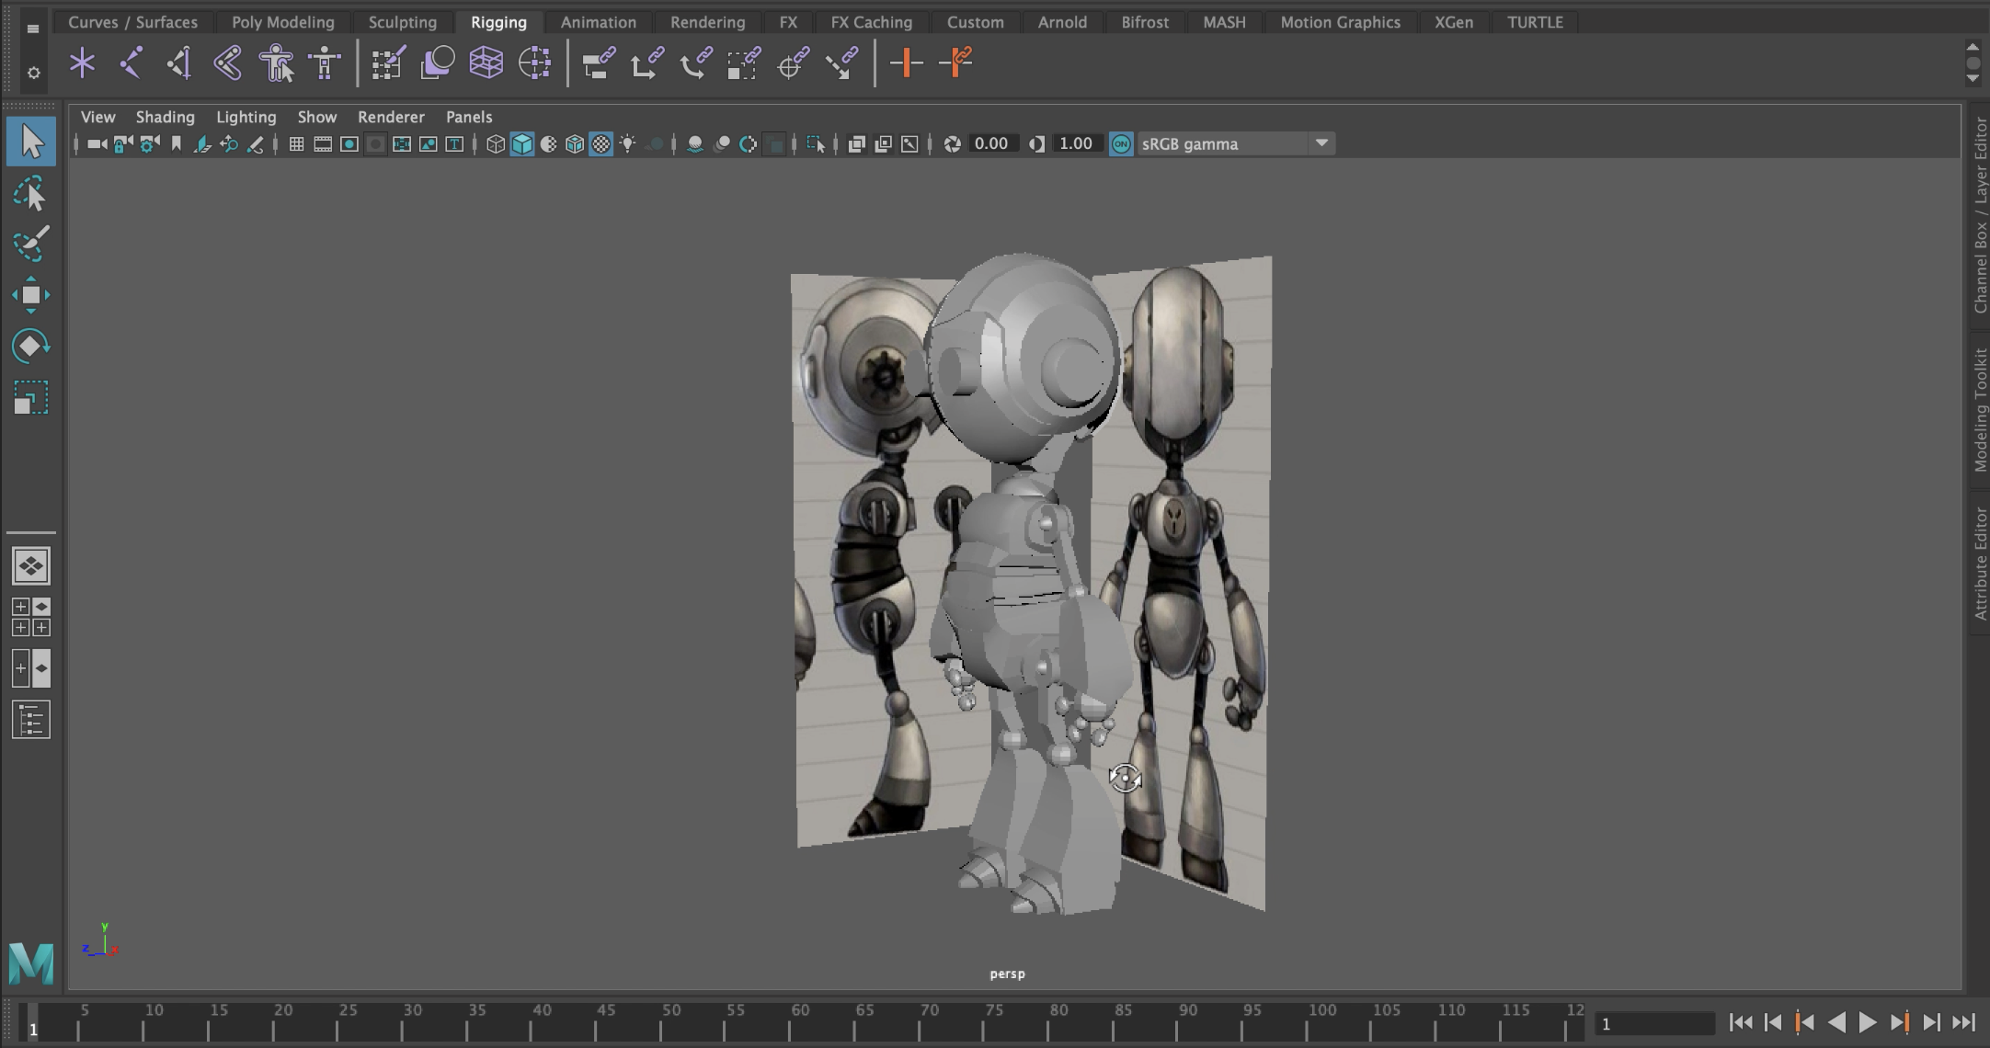This screenshot has height=1048, width=1990.
Task: Toggle color management ON button
Action: [1121, 144]
